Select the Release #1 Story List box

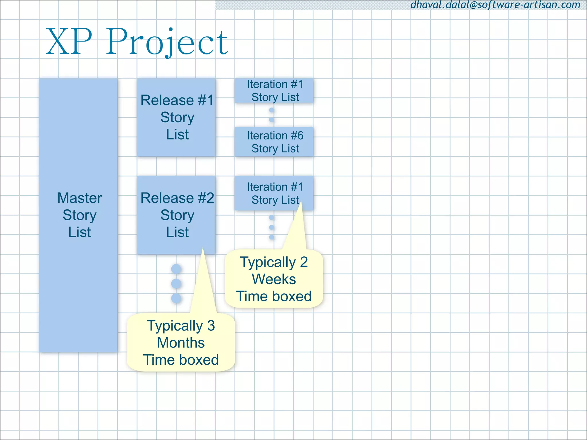(x=176, y=117)
